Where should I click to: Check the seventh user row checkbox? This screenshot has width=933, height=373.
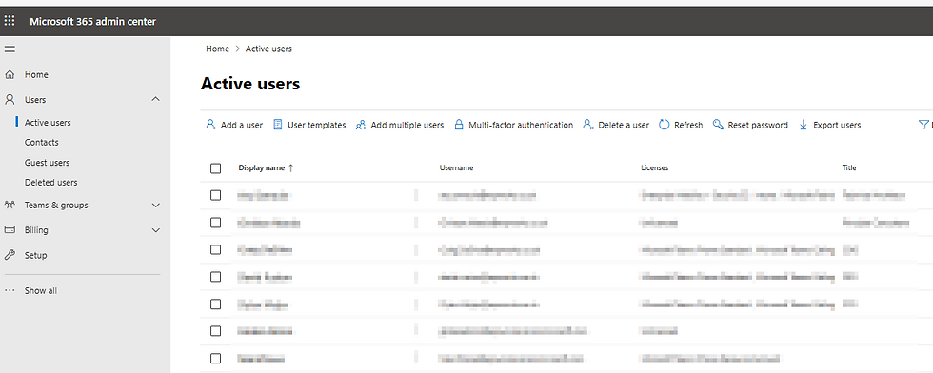[x=215, y=358]
